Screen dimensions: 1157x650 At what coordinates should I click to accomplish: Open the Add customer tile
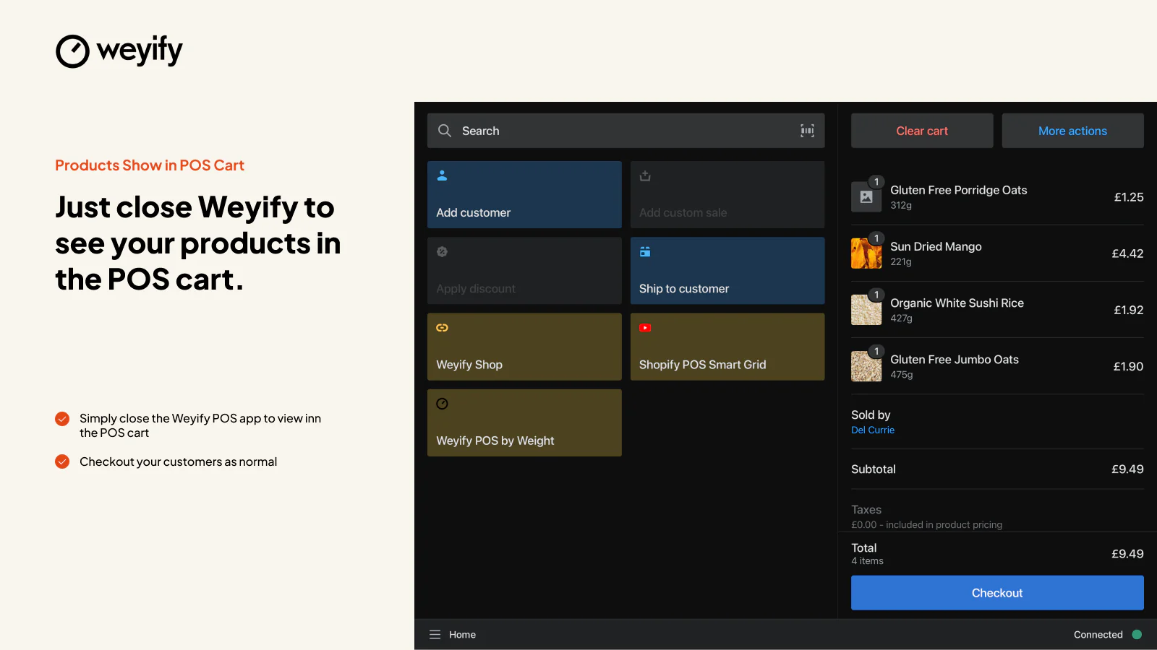524,195
